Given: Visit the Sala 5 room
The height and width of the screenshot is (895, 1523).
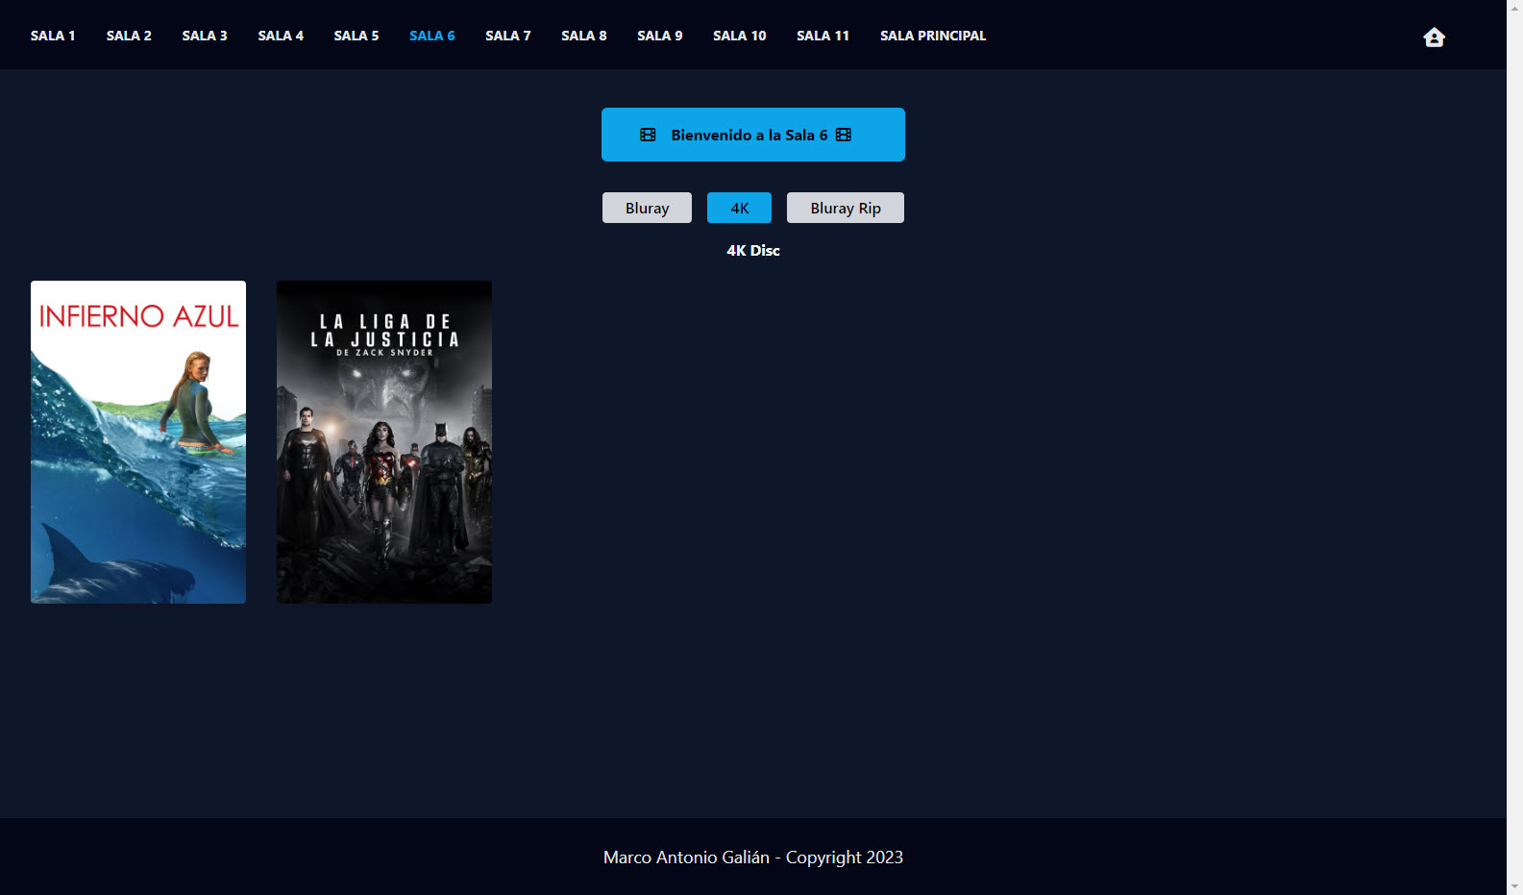Looking at the screenshot, I should (356, 36).
